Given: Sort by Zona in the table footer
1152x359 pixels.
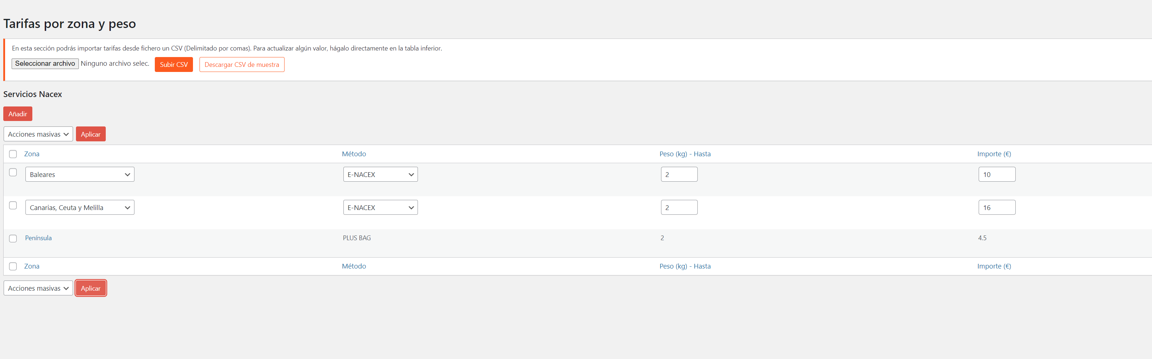Looking at the screenshot, I should click(32, 266).
